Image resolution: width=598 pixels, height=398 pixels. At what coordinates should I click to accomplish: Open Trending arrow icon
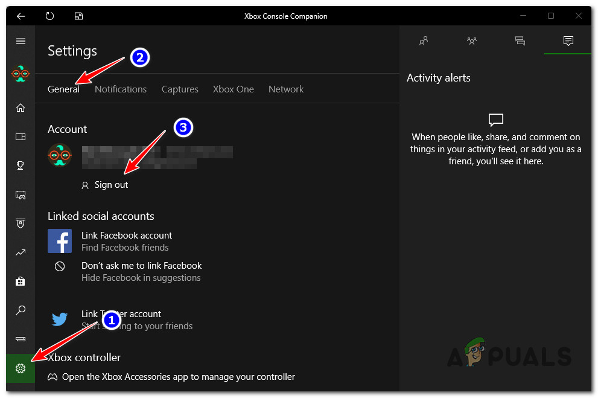click(21, 252)
